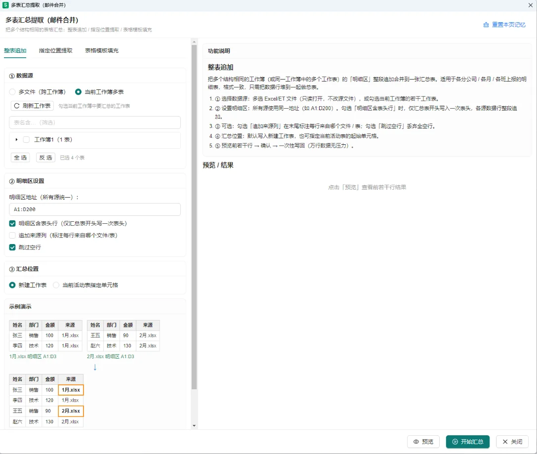Select 新建工作表 radio option
Image resolution: width=537 pixels, height=454 pixels.
pyautogui.click(x=12, y=285)
